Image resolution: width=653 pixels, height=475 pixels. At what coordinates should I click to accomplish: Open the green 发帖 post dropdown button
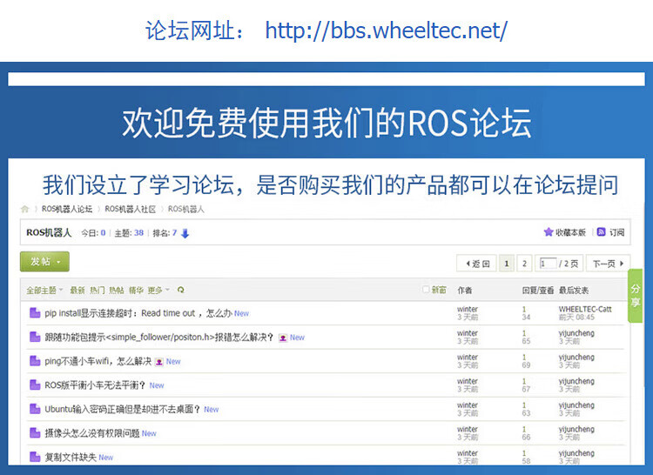pyautogui.click(x=44, y=261)
